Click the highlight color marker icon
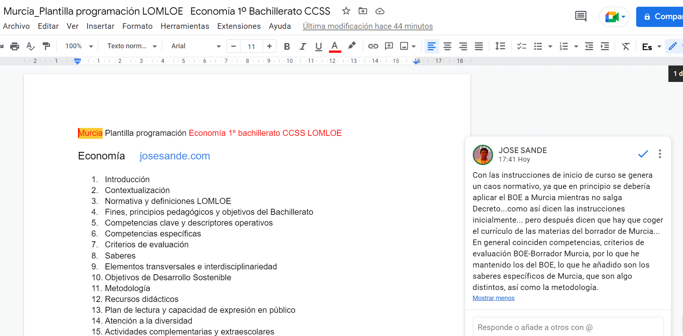This screenshot has height=336, width=683. pyautogui.click(x=351, y=46)
